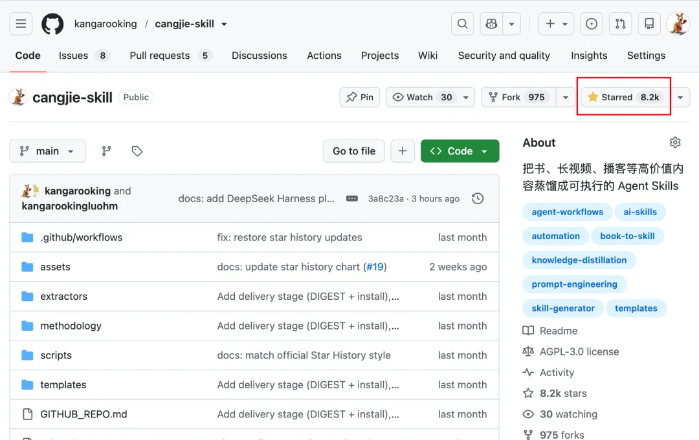Image resolution: width=699 pixels, height=440 pixels.
Task: Expand commit message ellipsis button
Action: [351, 198]
